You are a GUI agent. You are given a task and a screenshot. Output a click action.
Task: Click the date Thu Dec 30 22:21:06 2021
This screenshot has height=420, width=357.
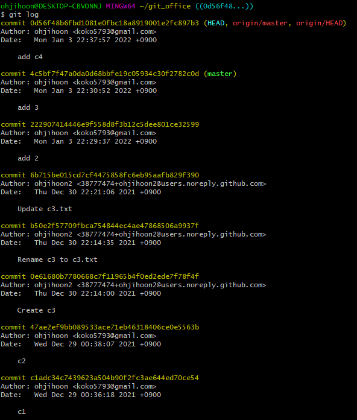84,192
